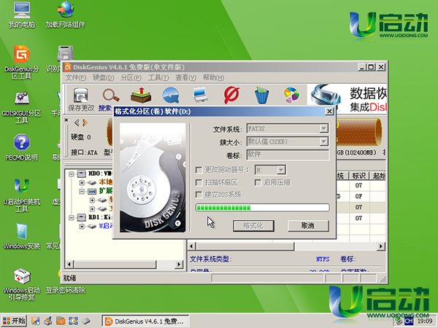Image resolution: width=438 pixels, height=328 pixels.
Task: Click the RD1 disk tree item
Action: click(x=95, y=217)
